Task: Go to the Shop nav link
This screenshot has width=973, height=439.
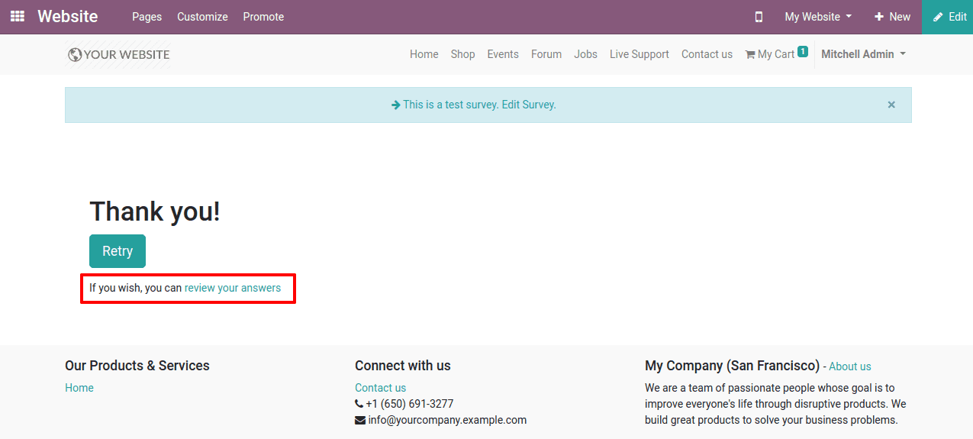Action: [x=462, y=54]
